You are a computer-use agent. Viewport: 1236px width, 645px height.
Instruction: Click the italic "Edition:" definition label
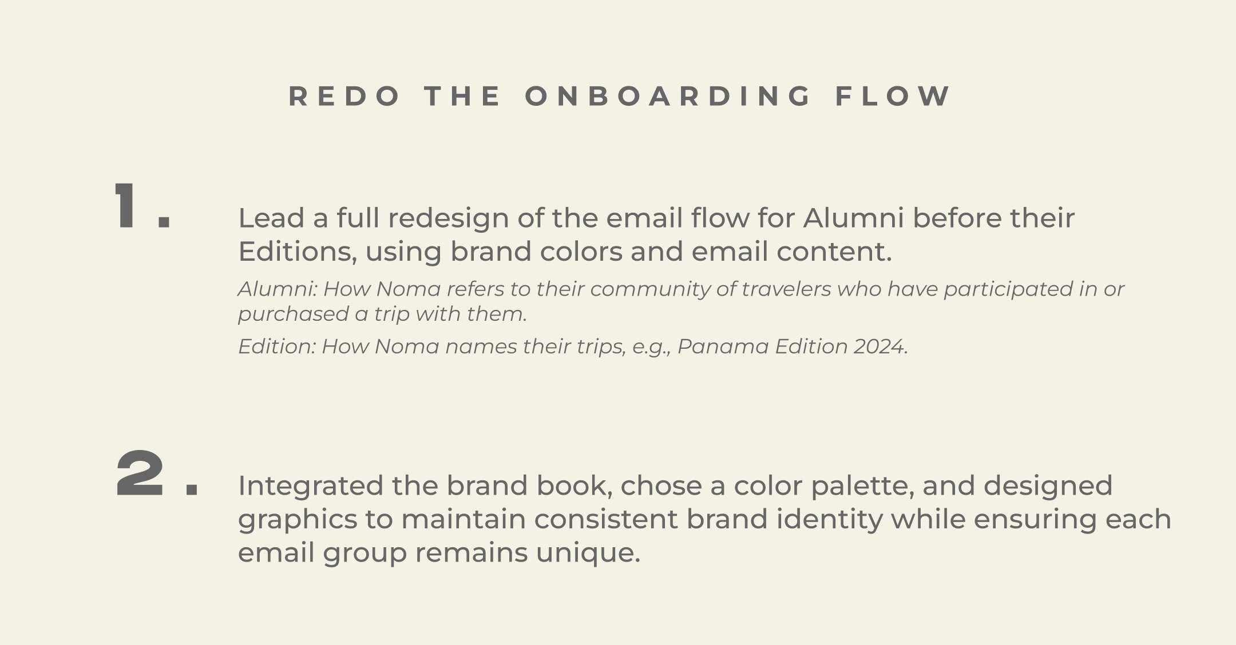[276, 347]
